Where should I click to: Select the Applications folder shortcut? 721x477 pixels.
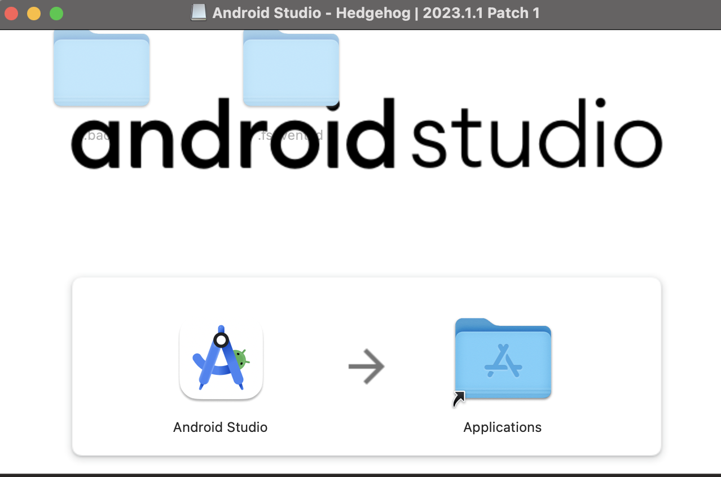coord(503,359)
